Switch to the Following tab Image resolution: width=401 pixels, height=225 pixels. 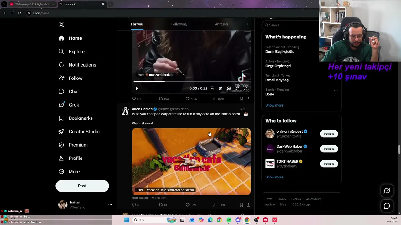(x=179, y=24)
